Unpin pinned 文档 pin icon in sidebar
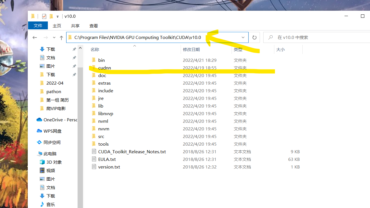Viewport: 370px width, 208px height. (x=74, y=58)
